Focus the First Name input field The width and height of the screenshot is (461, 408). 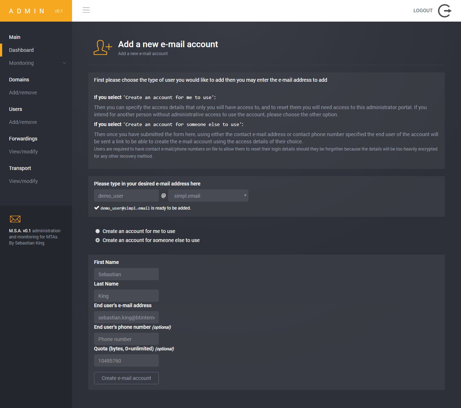pos(126,274)
